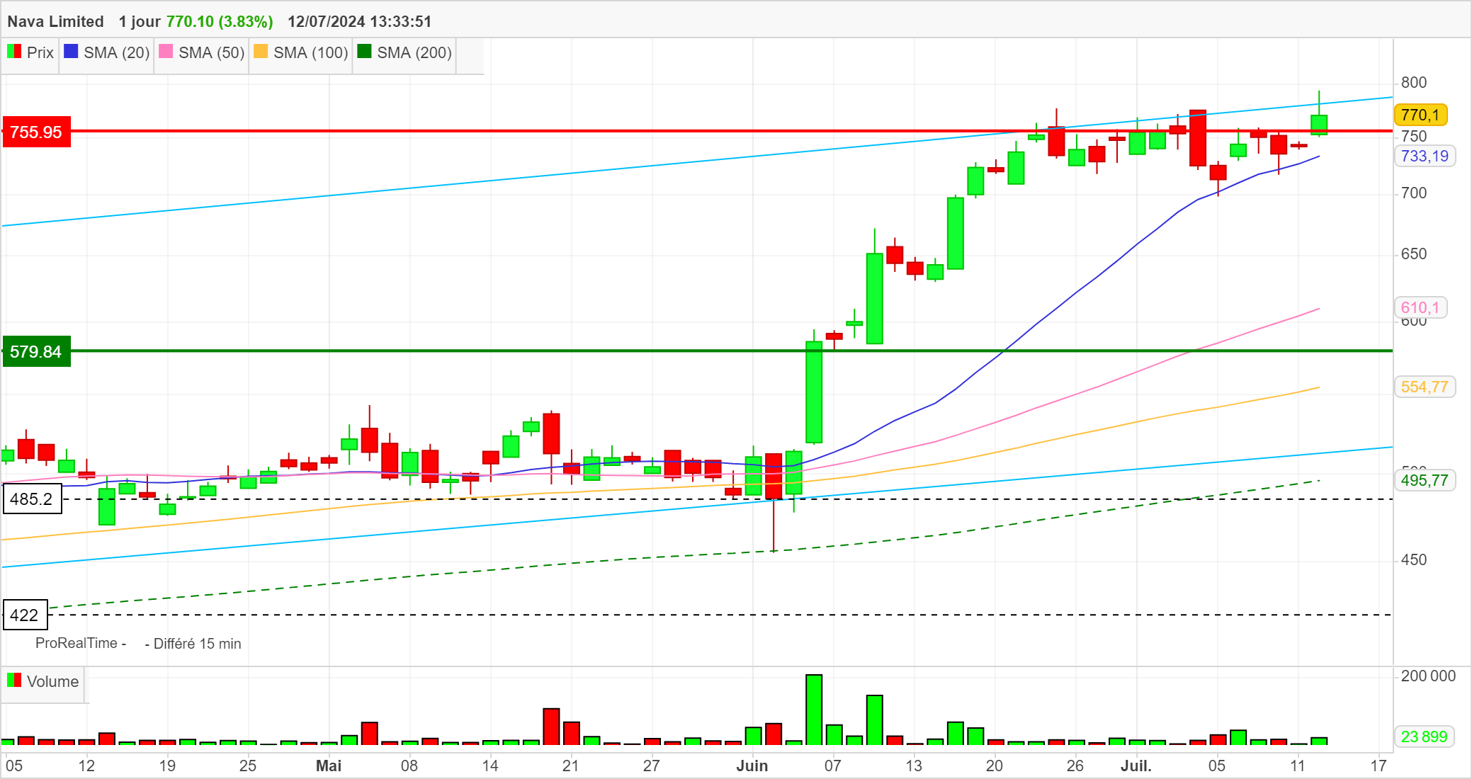Click the Nava Limited chart title
The height and width of the screenshot is (779, 1472).
point(56,21)
